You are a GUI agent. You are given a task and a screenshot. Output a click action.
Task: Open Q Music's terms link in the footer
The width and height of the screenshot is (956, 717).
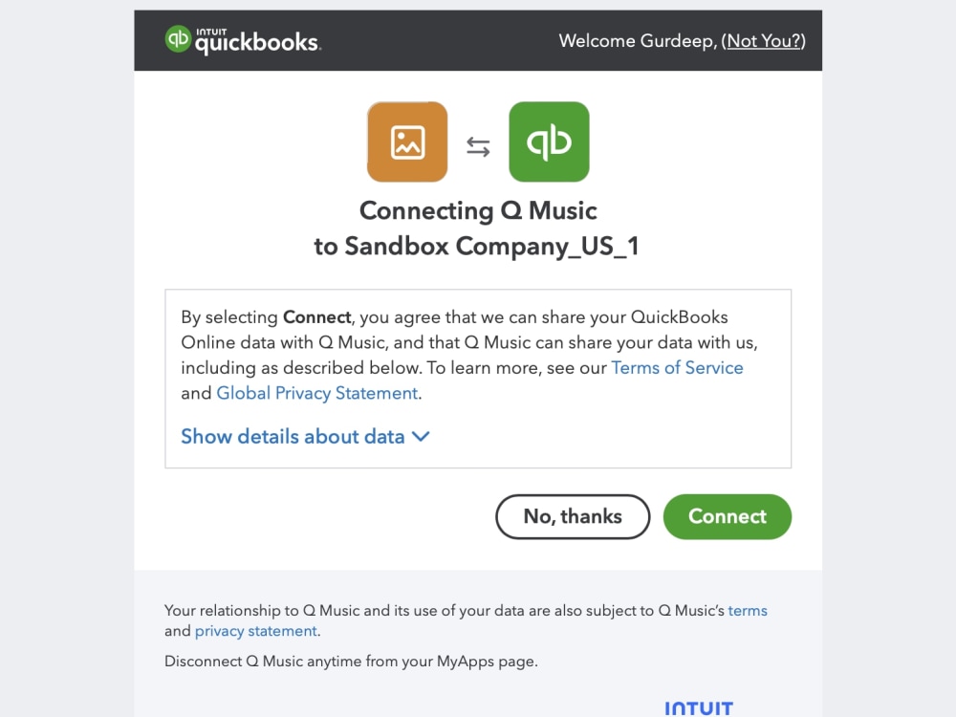(x=748, y=610)
